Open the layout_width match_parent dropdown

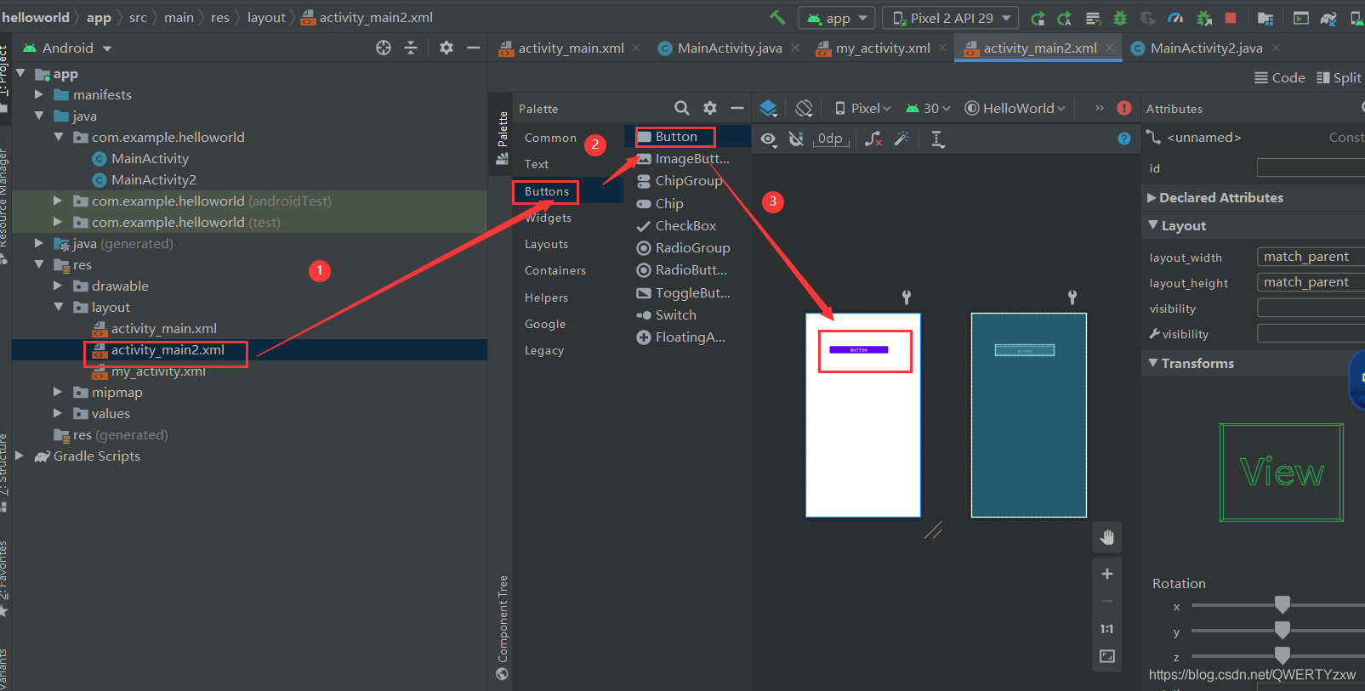[1311, 257]
